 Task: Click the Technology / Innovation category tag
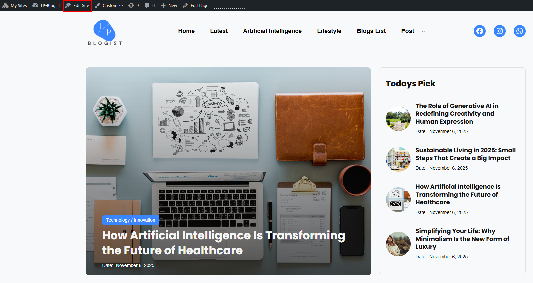click(x=131, y=220)
